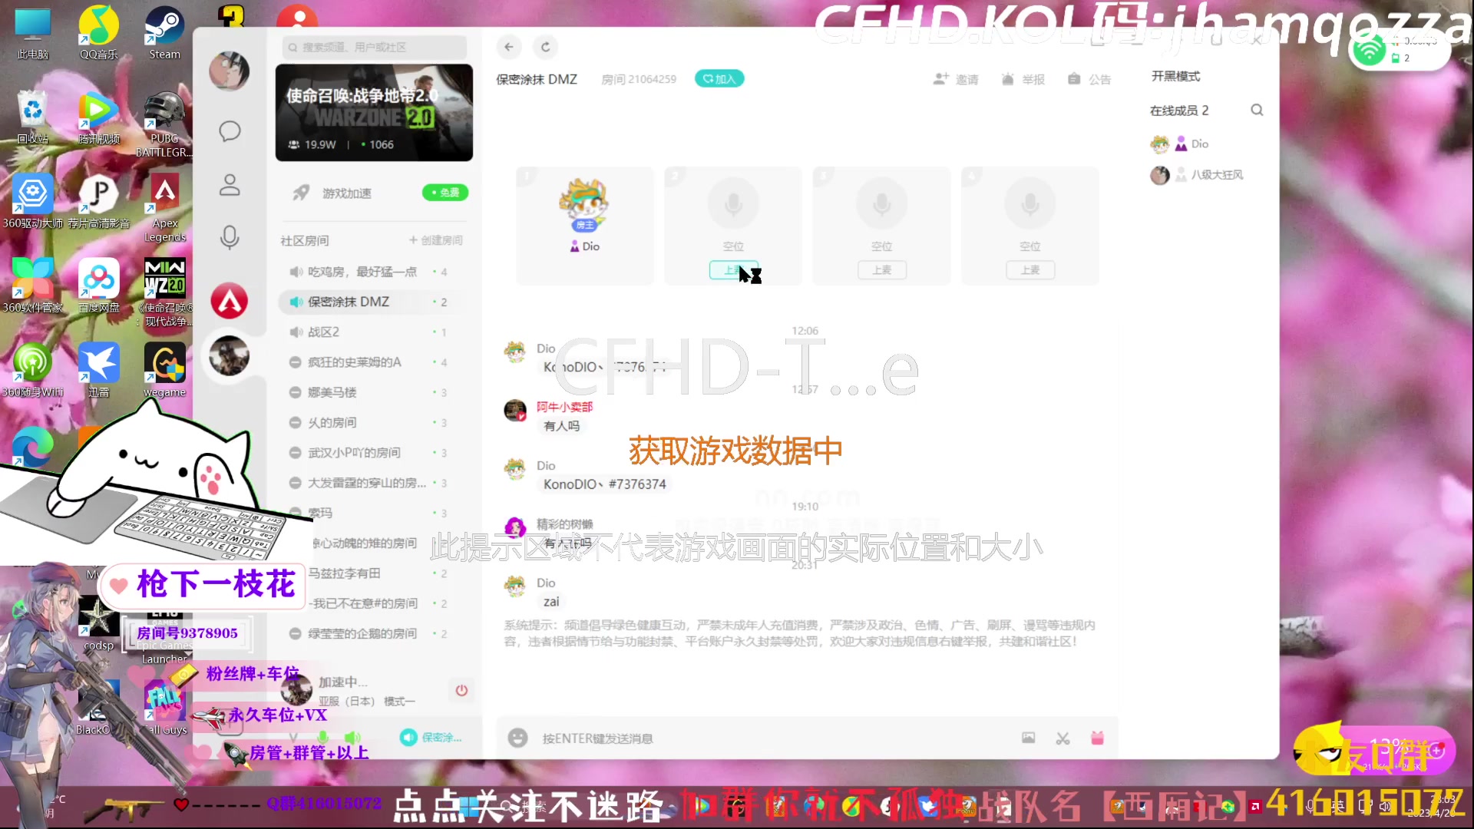This screenshot has height=829, width=1474.
Task: Open emoji picker in message bar
Action: pos(518,738)
